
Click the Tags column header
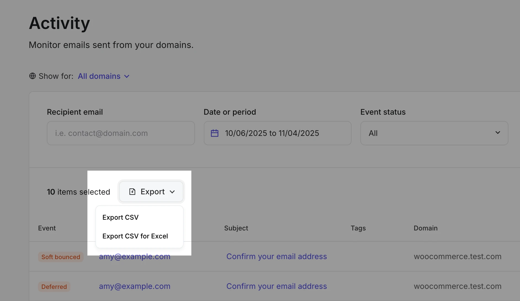tap(358, 228)
